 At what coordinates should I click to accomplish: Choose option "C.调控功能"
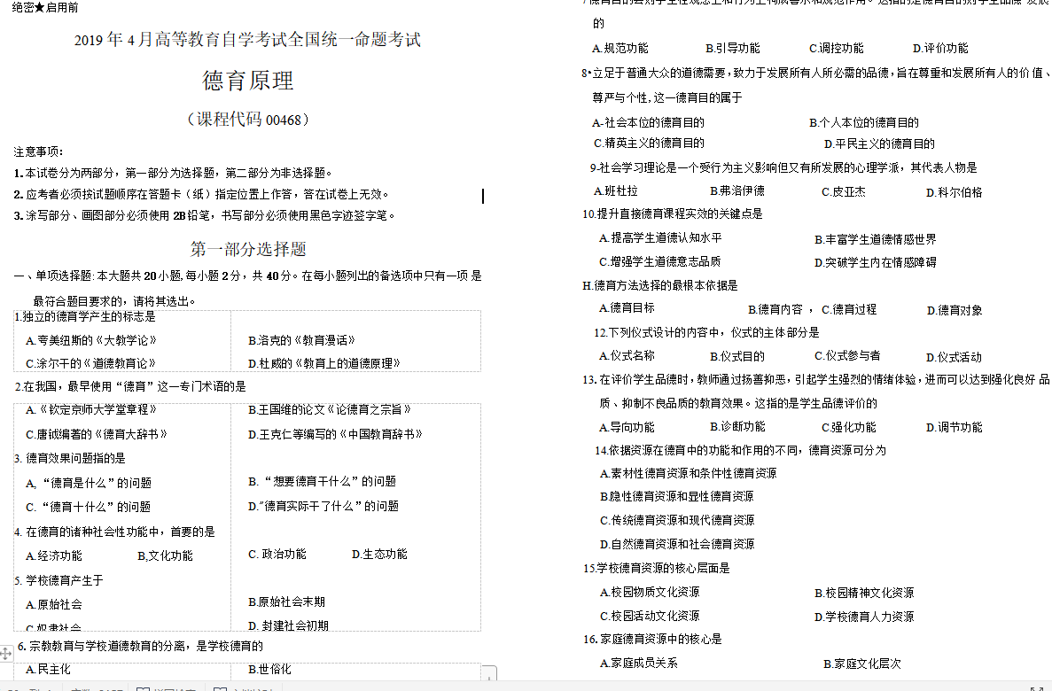click(837, 49)
